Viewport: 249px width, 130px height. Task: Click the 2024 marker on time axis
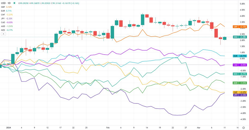click(9, 128)
